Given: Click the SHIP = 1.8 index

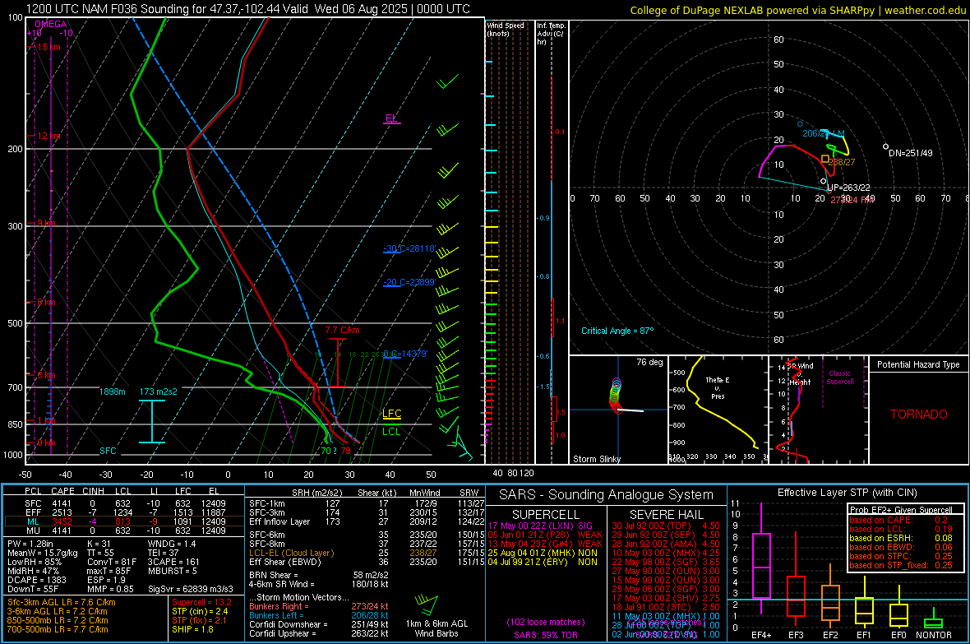Looking at the screenshot, I should pos(192,629).
